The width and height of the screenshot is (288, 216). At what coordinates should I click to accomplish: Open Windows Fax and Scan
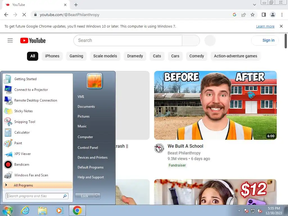coord(38,175)
